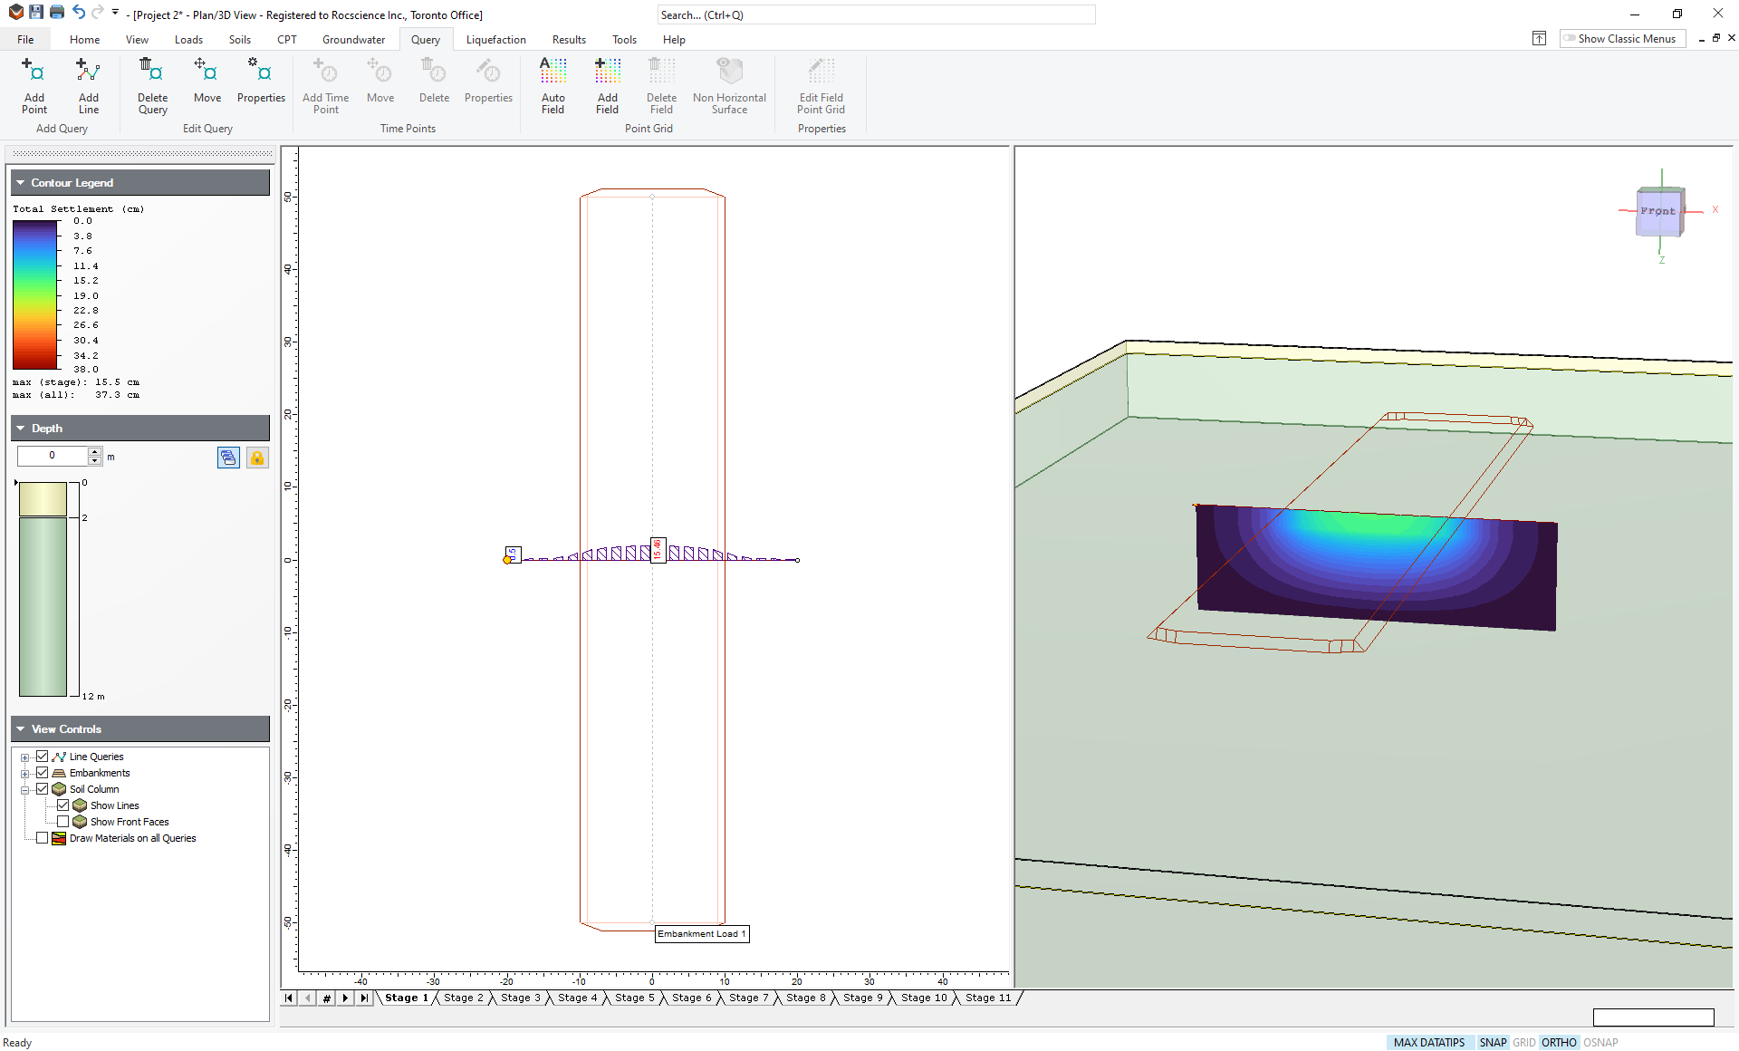Screen dimensions: 1739x1051
Task: Check Draw Materials on all Queries
Action: coord(42,838)
